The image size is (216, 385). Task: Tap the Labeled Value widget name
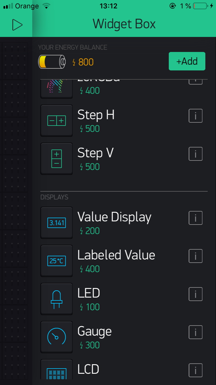click(x=116, y=255)
